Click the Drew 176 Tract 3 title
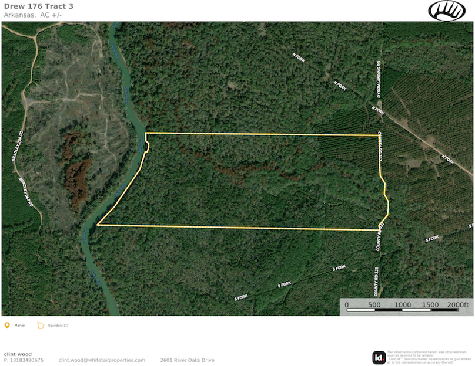Image resolution: width=475 pixels, height=366 pixels. (38, 6)
